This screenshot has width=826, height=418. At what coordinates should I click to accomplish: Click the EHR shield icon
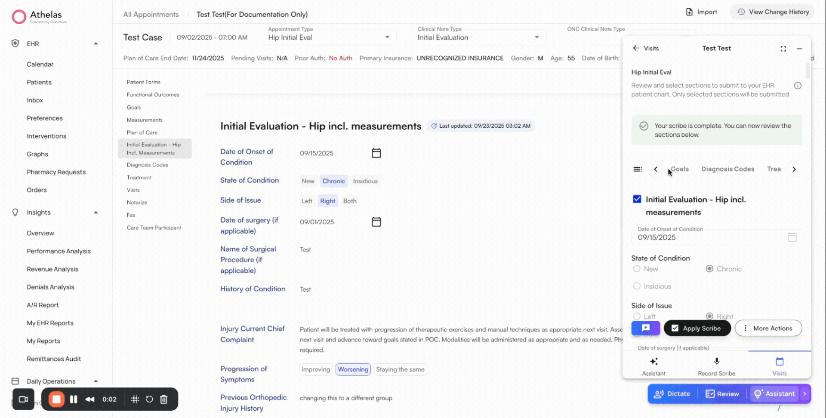(x=15, y=43)
